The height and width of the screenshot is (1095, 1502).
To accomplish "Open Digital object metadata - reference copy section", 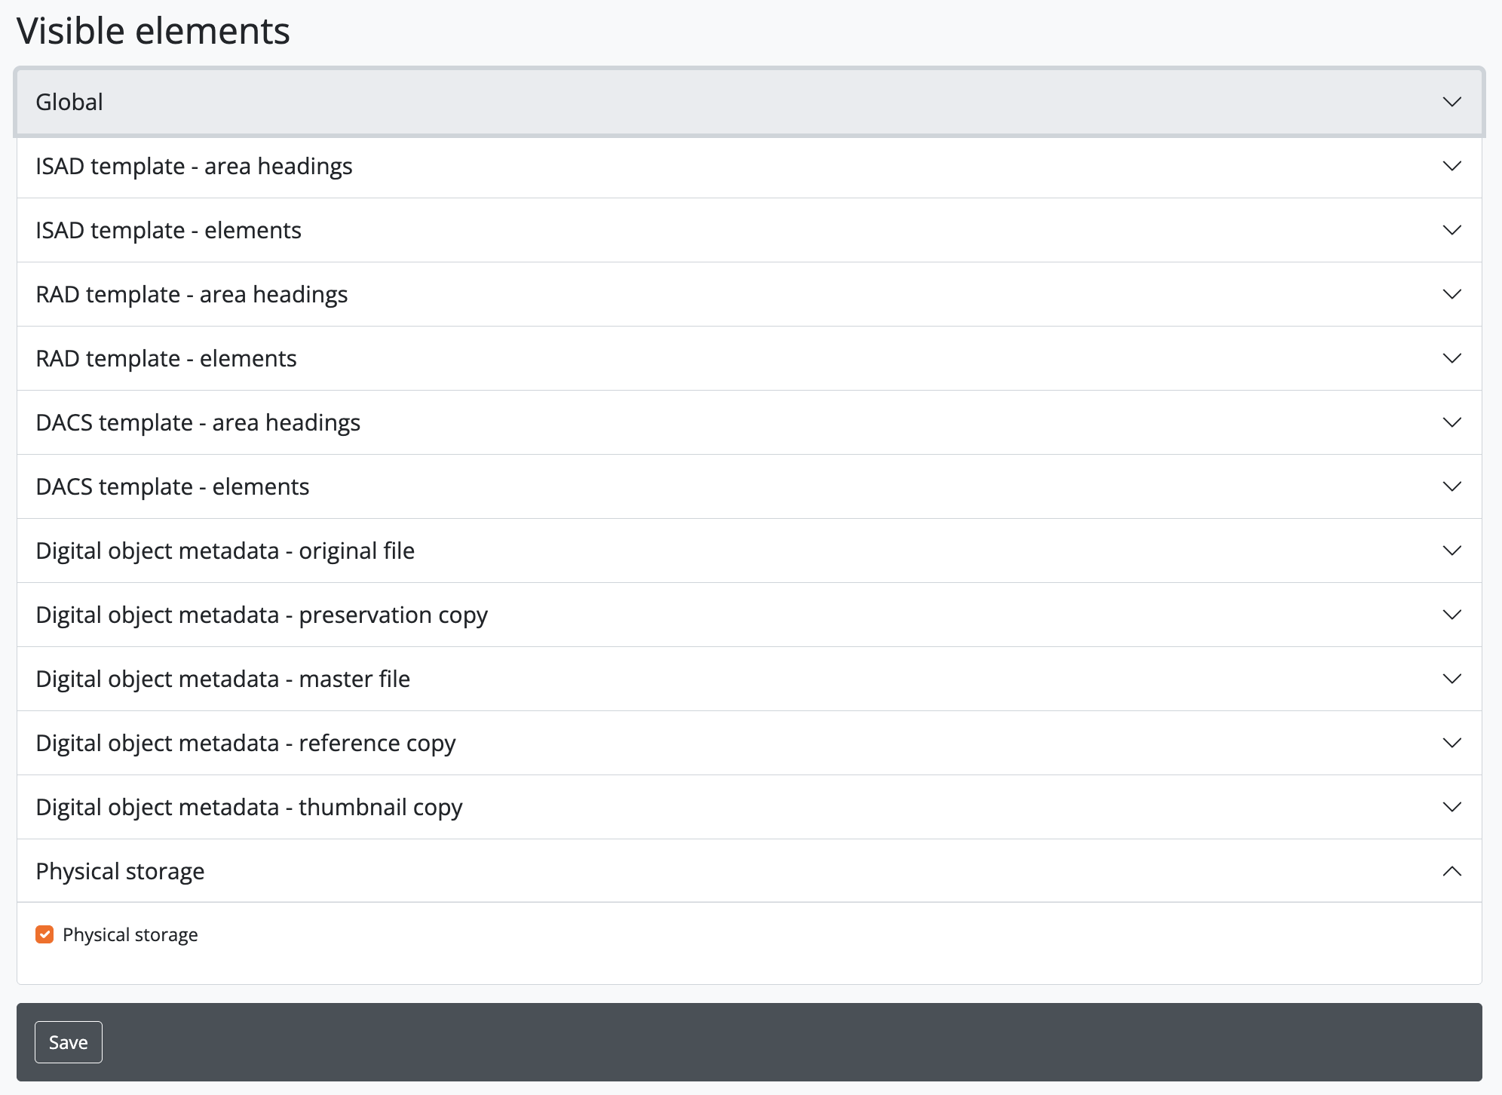I will 245,743.
